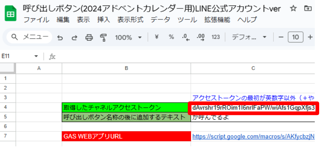Image resolution: width=321 pixels, height=148 pixels.
Task: Select the red GAS WEBアプリURL cell
Action: point(126,136)
